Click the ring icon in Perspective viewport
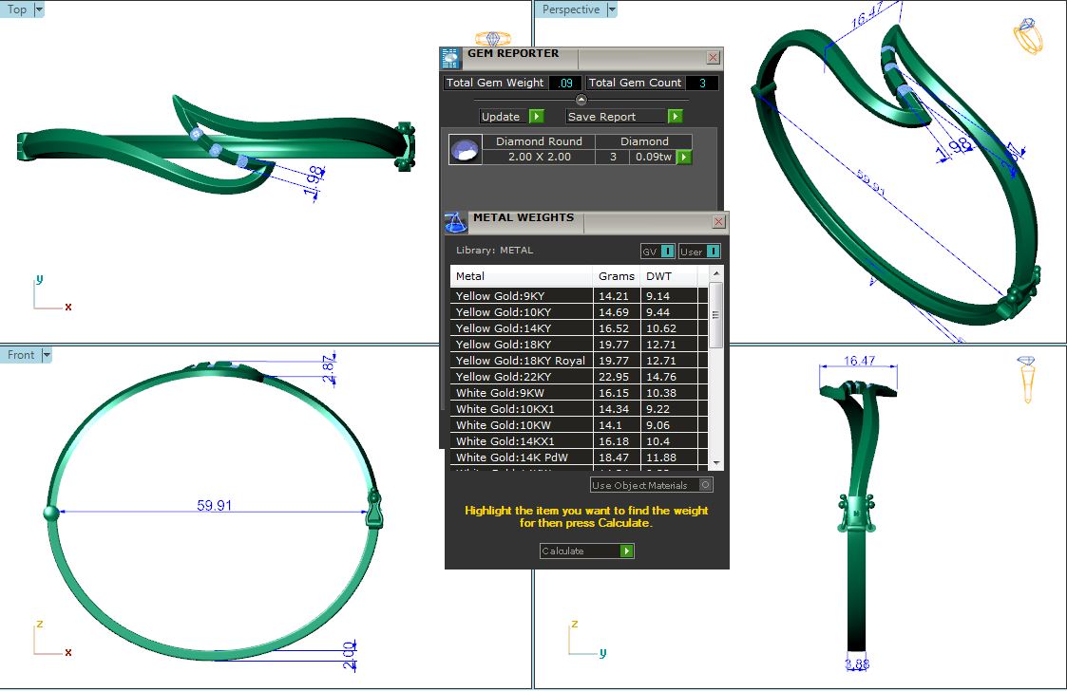1067x691 pixels. coord(1028,36)
